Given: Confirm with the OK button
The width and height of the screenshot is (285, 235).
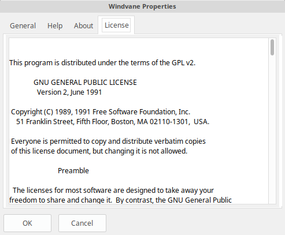Looking at the screenshot, I should tap(27, 223).
